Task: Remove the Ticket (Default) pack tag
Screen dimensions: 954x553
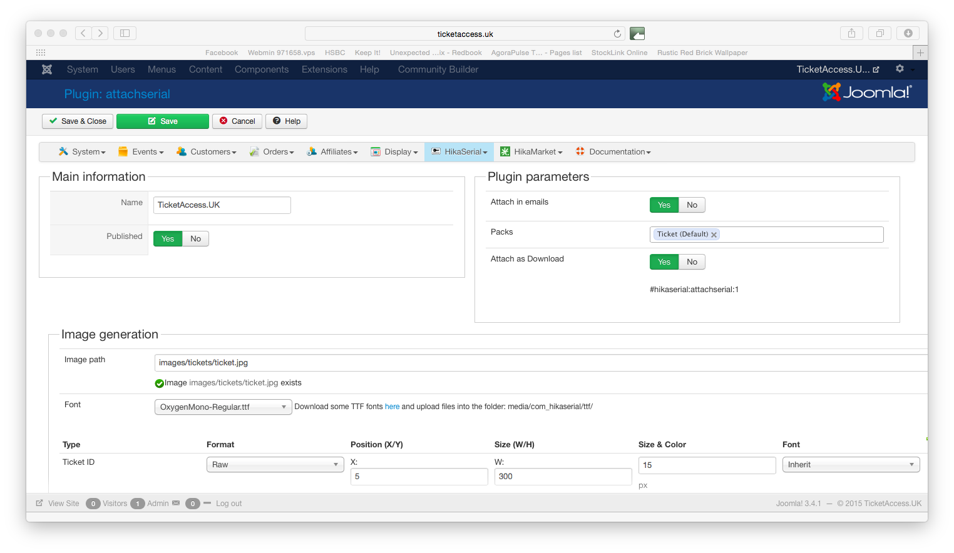Action: tap(714, 235)
